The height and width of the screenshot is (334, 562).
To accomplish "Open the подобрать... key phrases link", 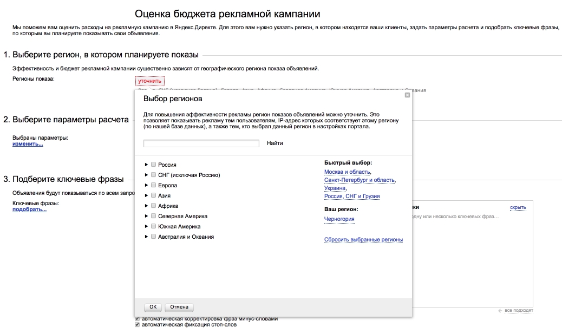I will click(x=29, y=209).
